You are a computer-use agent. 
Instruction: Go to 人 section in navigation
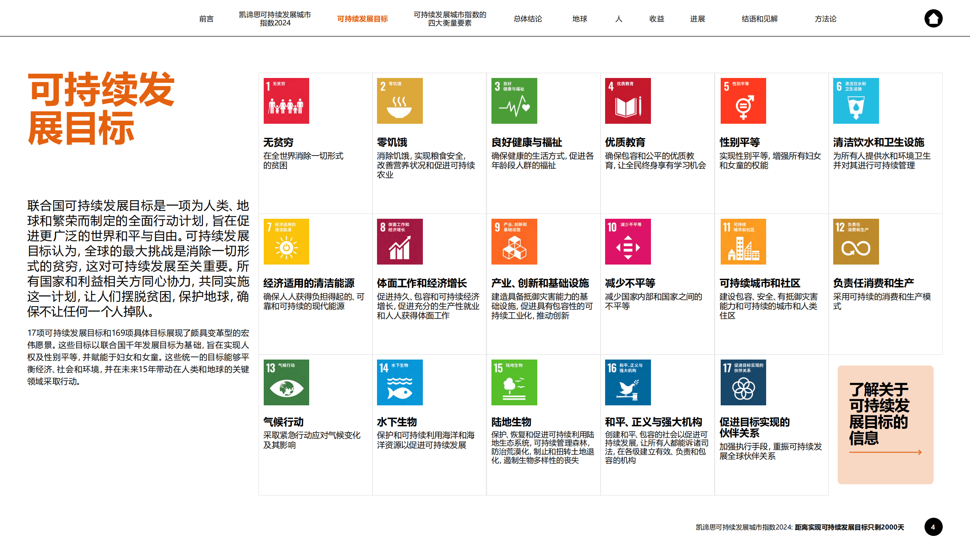(619, 19)
